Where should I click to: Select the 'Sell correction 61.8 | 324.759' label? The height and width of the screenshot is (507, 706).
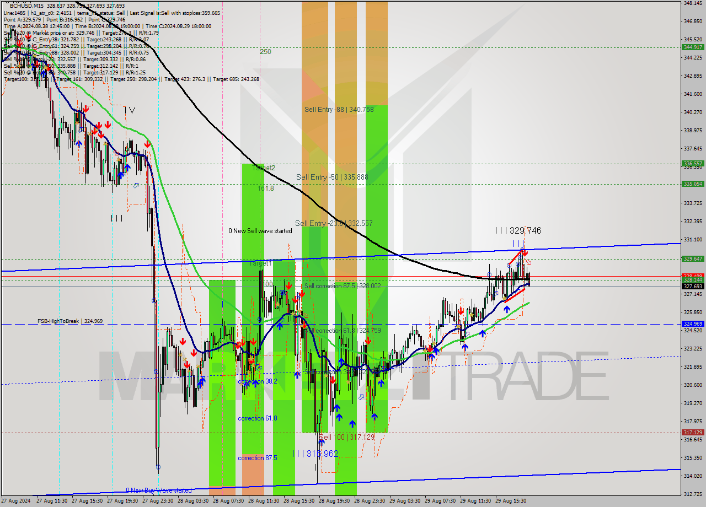pyautogui.click(x=344, y=331)
